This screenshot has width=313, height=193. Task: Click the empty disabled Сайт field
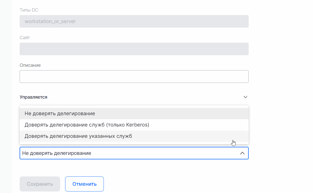point(134,49)
